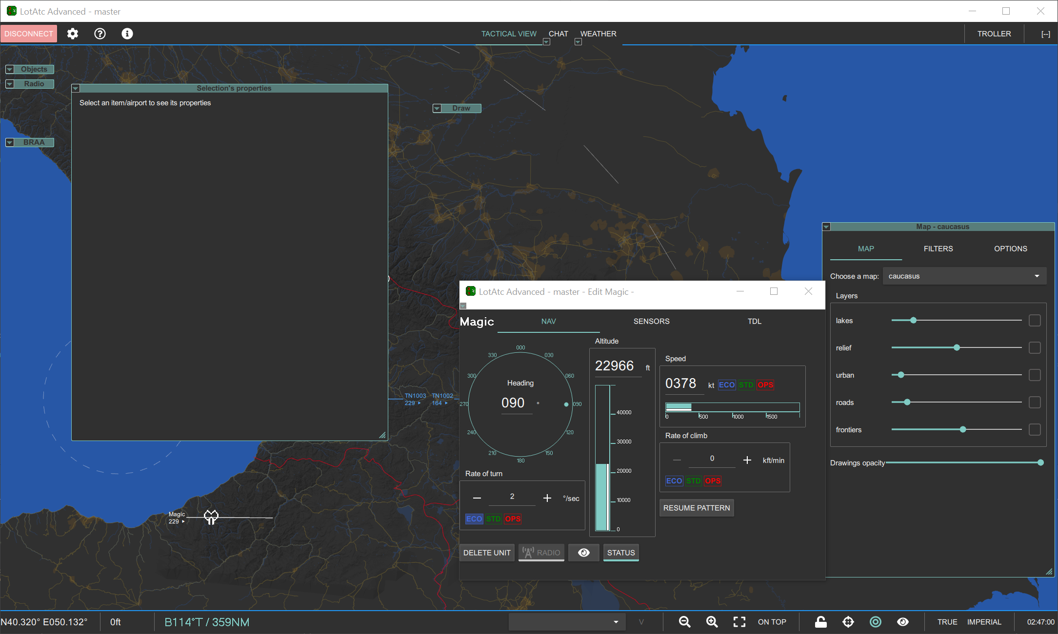This screenshot has height=634, width=1058.
Task: Click the DISCONNECT button
Action: 29,34
